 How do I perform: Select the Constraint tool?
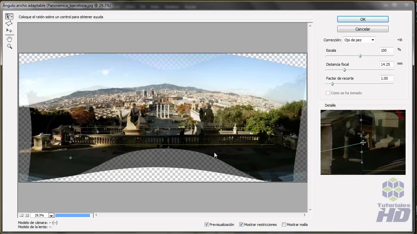[x=9, y=16]
